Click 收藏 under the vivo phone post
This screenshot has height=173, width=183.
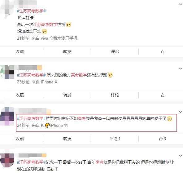[20, 51]
